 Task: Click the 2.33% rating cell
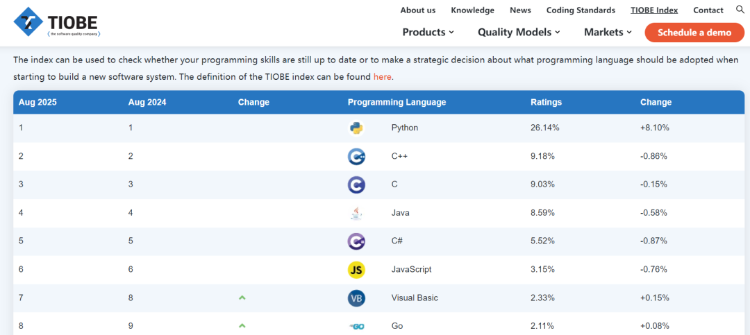(543, 298)
